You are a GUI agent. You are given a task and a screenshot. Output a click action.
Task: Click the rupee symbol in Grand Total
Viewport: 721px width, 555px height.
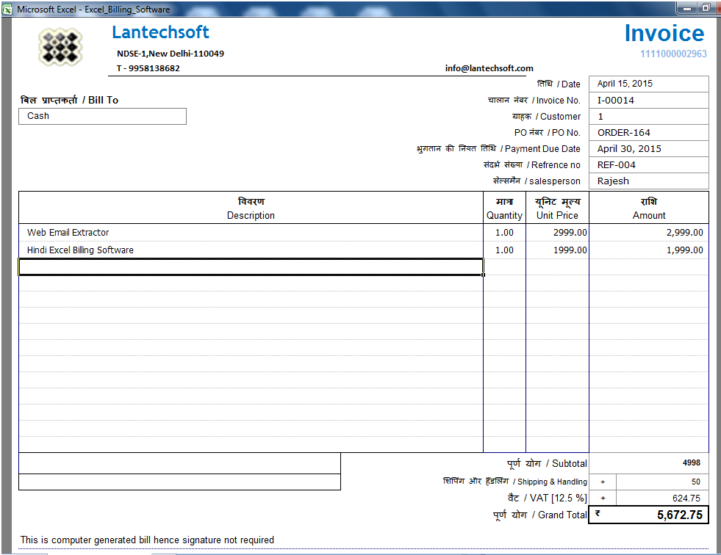tap(598, 512)
